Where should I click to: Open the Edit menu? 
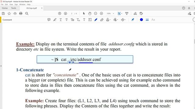6,4
